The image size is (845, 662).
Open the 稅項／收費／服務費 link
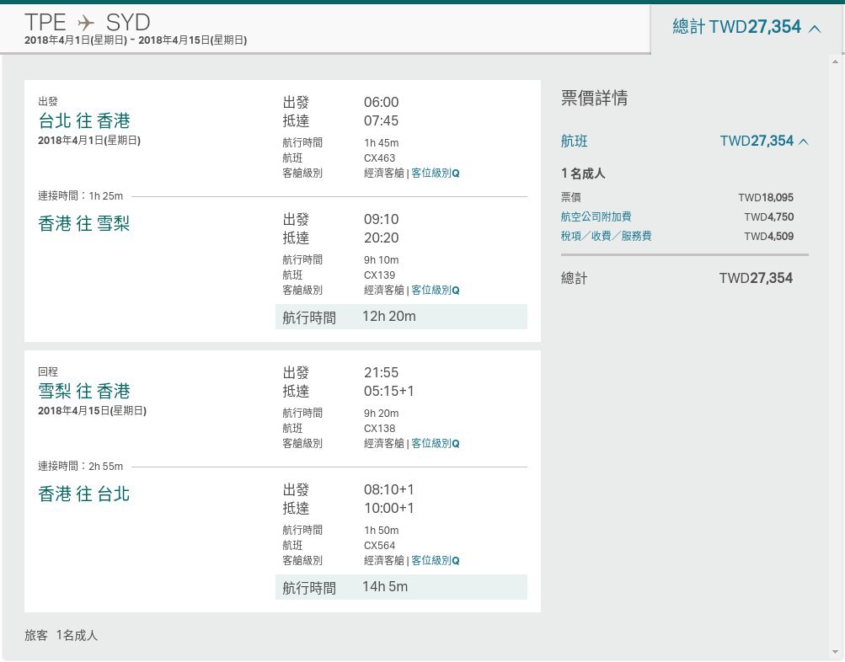coord(607,236)
